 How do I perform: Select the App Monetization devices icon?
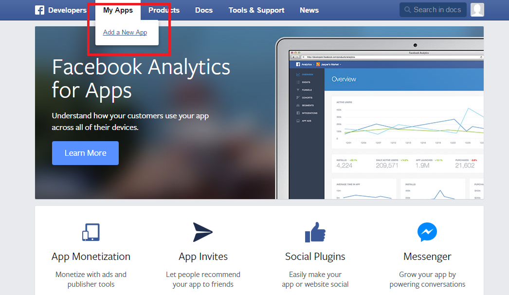point(91,232)
